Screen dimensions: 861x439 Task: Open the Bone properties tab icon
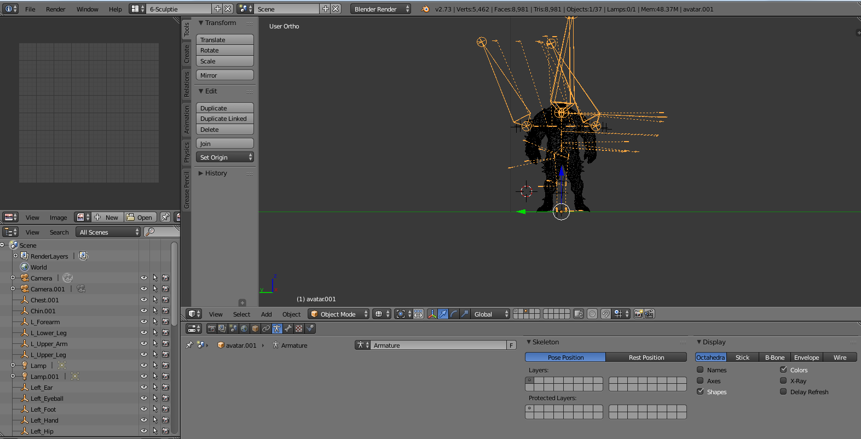coord(288,329)
